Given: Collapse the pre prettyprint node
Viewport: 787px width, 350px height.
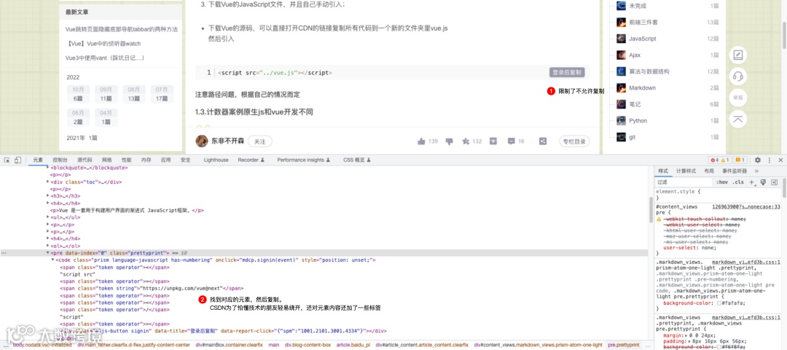Looking at the screenshot, I should pyautogui.click(x=47, y=252).
